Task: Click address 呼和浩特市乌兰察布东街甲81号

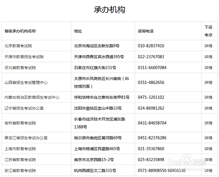Action: 102,97
